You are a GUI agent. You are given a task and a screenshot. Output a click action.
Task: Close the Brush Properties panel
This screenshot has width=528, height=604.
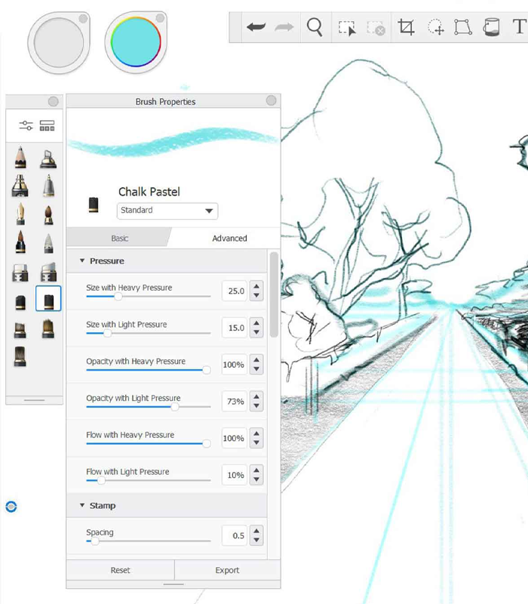coord(271,100)
